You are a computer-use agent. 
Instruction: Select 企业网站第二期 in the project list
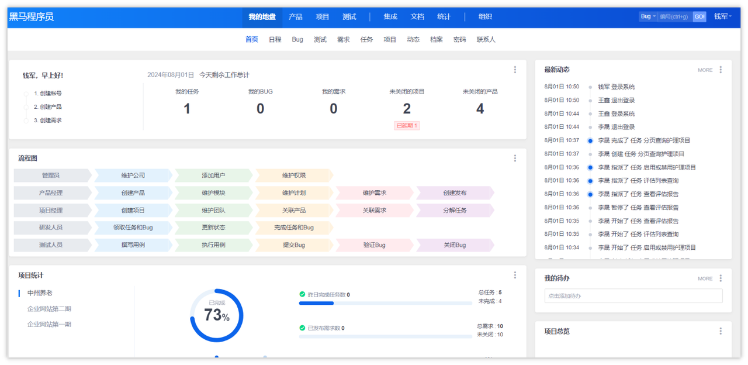[x=49, y=309]
